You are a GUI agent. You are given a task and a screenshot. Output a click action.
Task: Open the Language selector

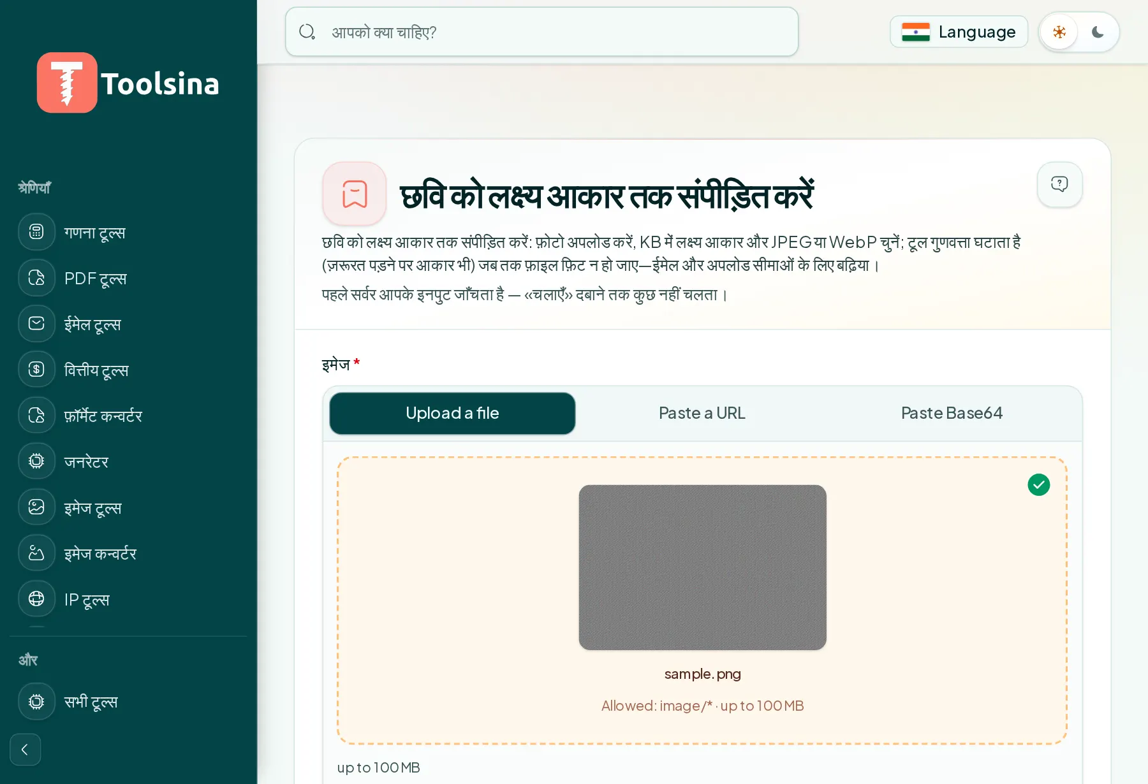pyautogui.click(x=959, y=32)
